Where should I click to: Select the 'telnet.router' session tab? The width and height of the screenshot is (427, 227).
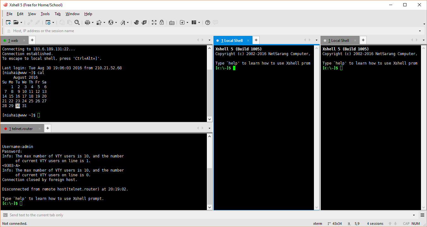coord(21,128)
